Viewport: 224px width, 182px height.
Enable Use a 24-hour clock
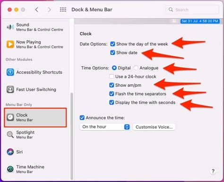coord(112,77)
